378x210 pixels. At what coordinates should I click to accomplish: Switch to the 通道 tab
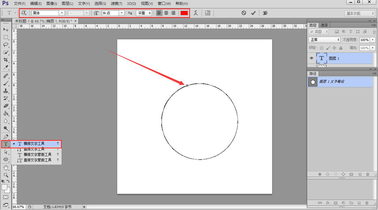324,25
